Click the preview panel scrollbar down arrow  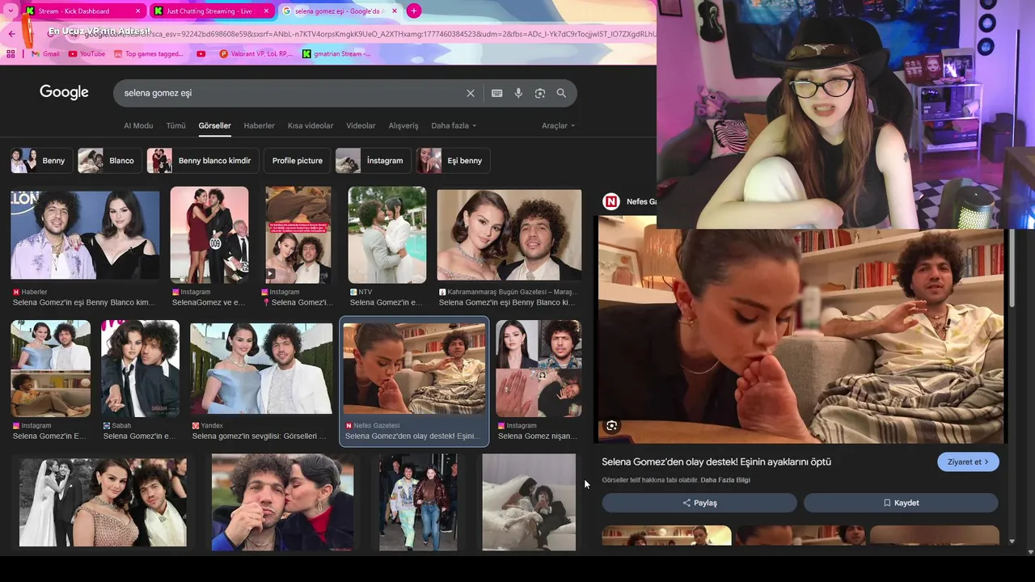(1012, 541)
